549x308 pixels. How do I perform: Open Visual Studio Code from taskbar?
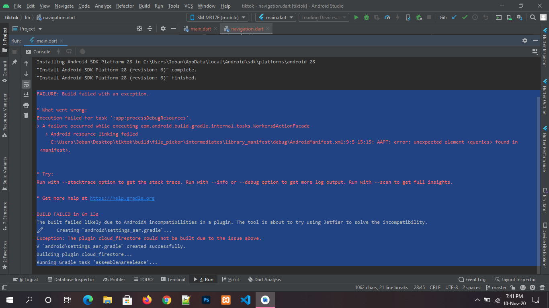point(246,300)
